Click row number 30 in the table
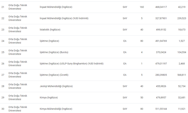The height and width of the screenshot is (113, 188). click(x=3, y=109)
